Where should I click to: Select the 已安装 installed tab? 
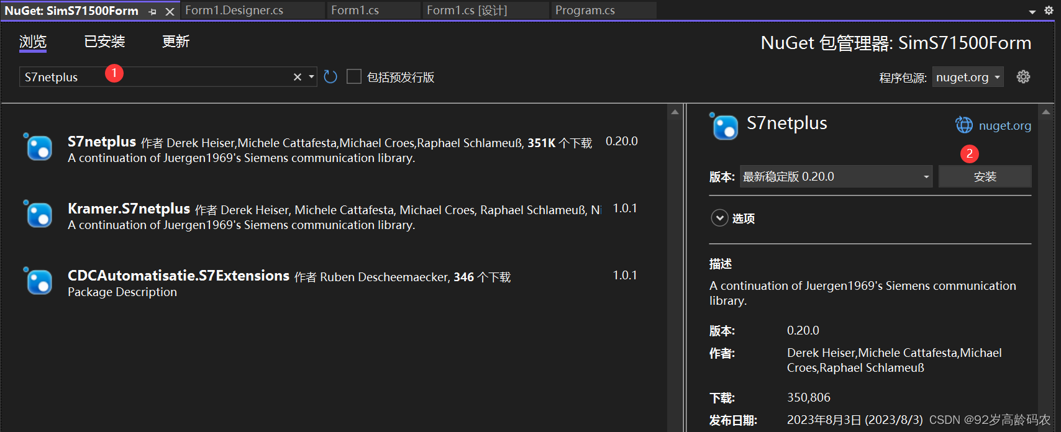[104, 42]
